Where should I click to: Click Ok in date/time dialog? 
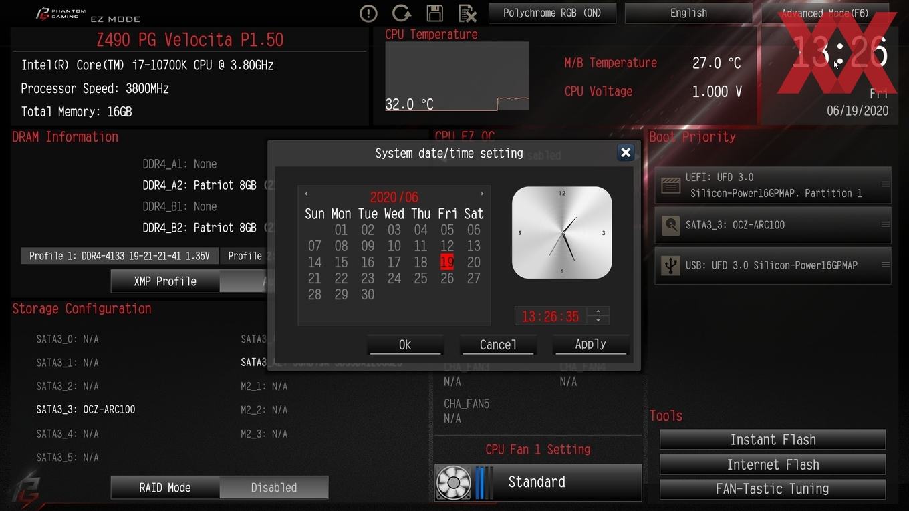(x=405, y=345)
